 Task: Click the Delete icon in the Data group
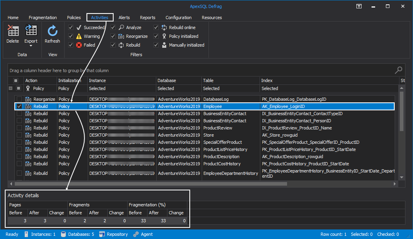click(12, 30)
